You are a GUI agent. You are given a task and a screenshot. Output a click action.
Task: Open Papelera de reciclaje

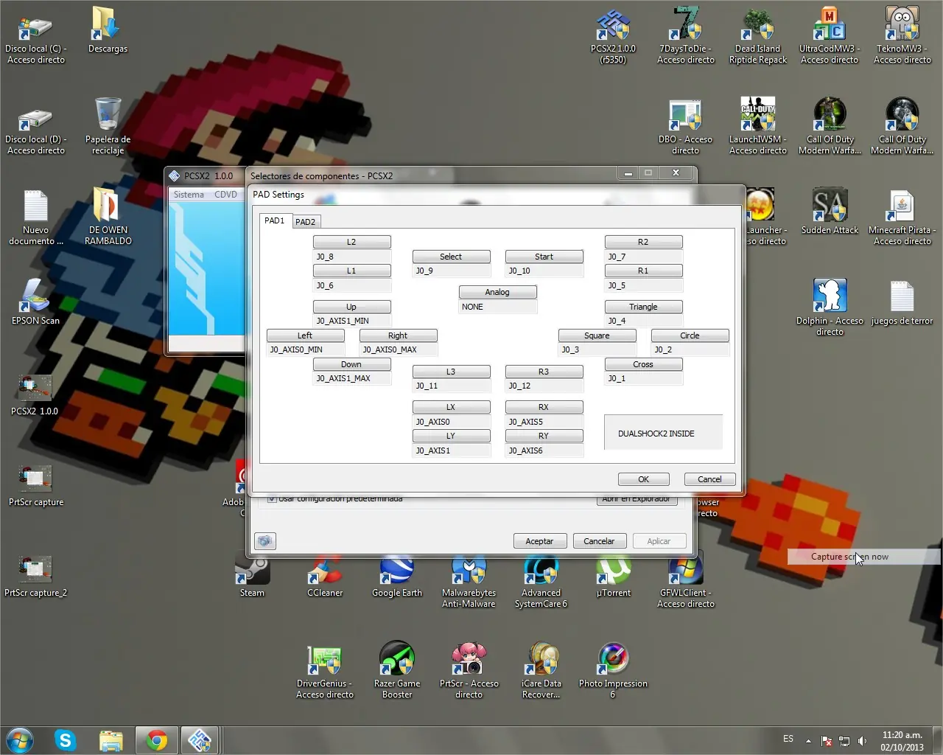(108, 125)
